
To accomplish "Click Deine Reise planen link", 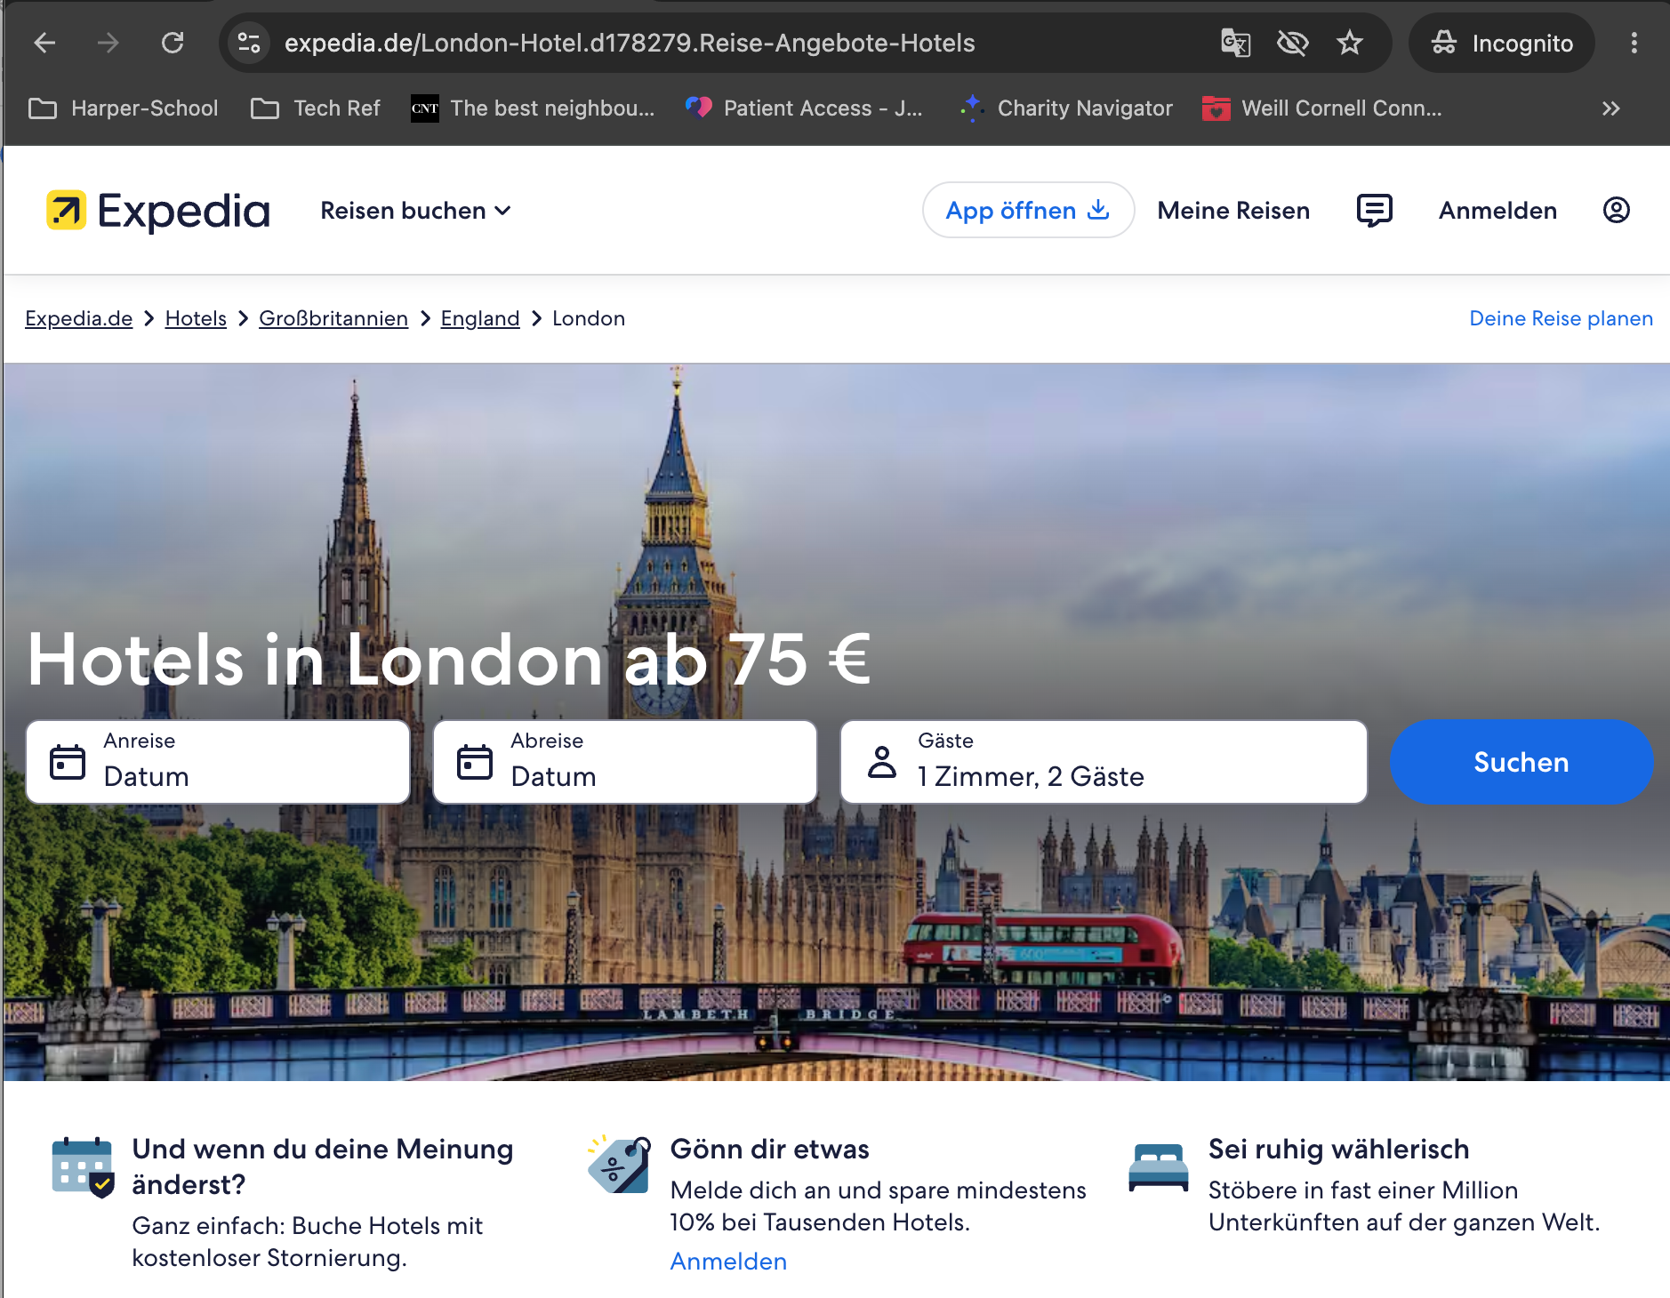I will tap(1561, 318).
